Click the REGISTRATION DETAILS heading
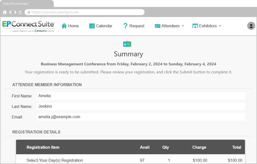Viewport: 257px width, 164px height. tap(36, 132)
